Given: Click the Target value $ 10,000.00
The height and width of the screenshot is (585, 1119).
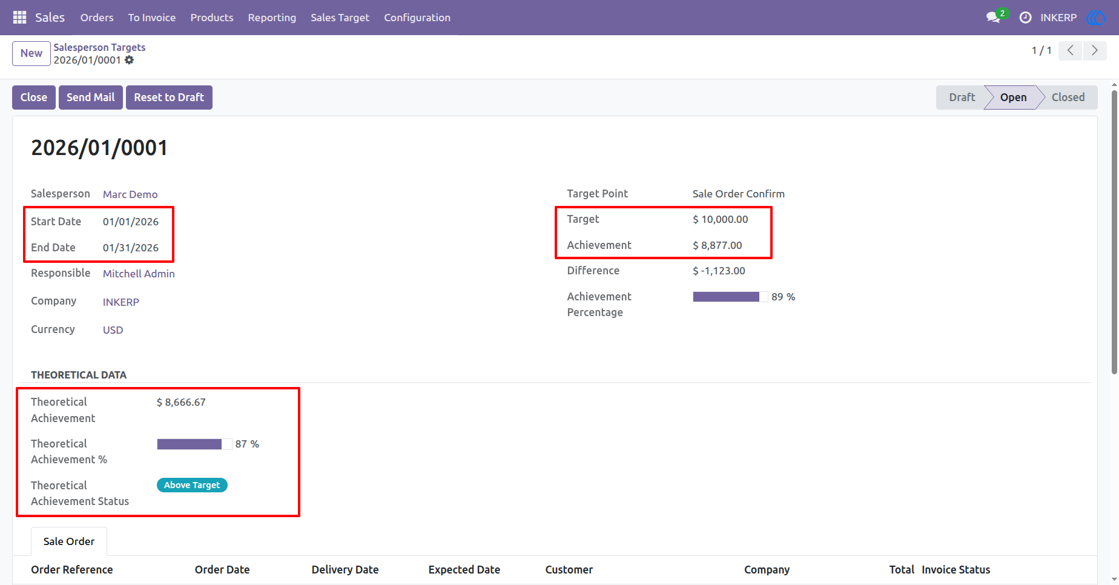Looking at the screenshot, I should 721,219.
